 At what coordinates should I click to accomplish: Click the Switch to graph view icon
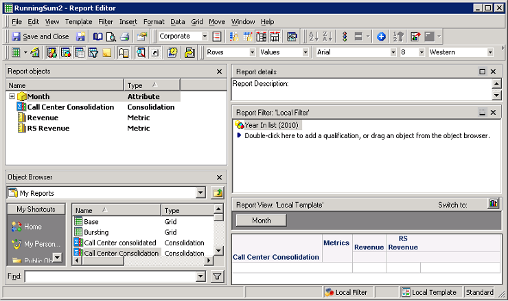pyautogui.click(x=493, y=204)
